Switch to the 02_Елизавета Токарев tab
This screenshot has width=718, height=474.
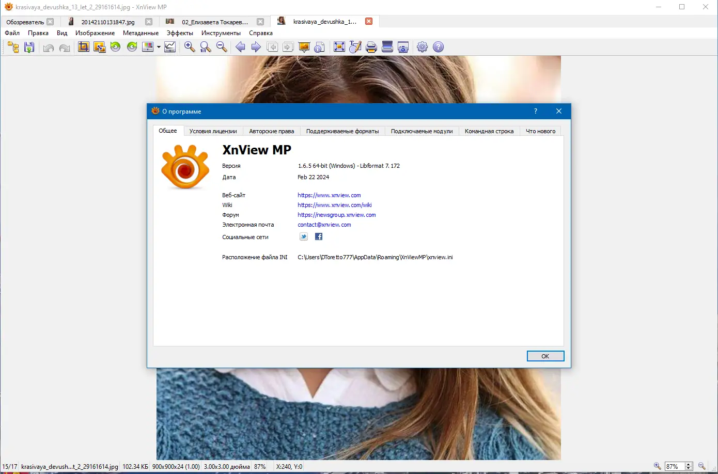(x=215, y=22)
